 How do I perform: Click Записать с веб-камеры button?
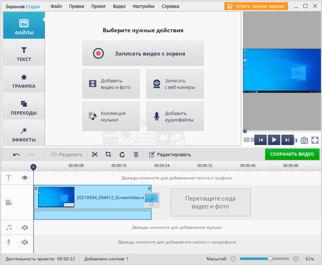175,84
